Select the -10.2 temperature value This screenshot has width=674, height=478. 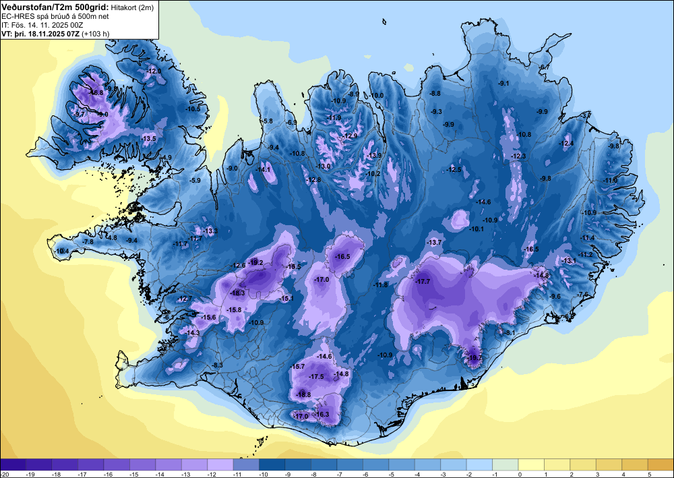click(x=373, y=174)
